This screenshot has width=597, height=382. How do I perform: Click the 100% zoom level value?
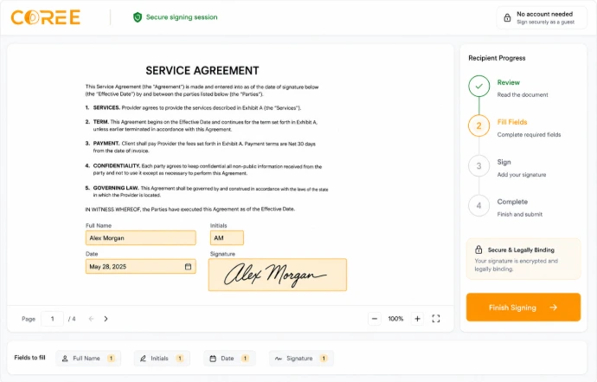395,319
